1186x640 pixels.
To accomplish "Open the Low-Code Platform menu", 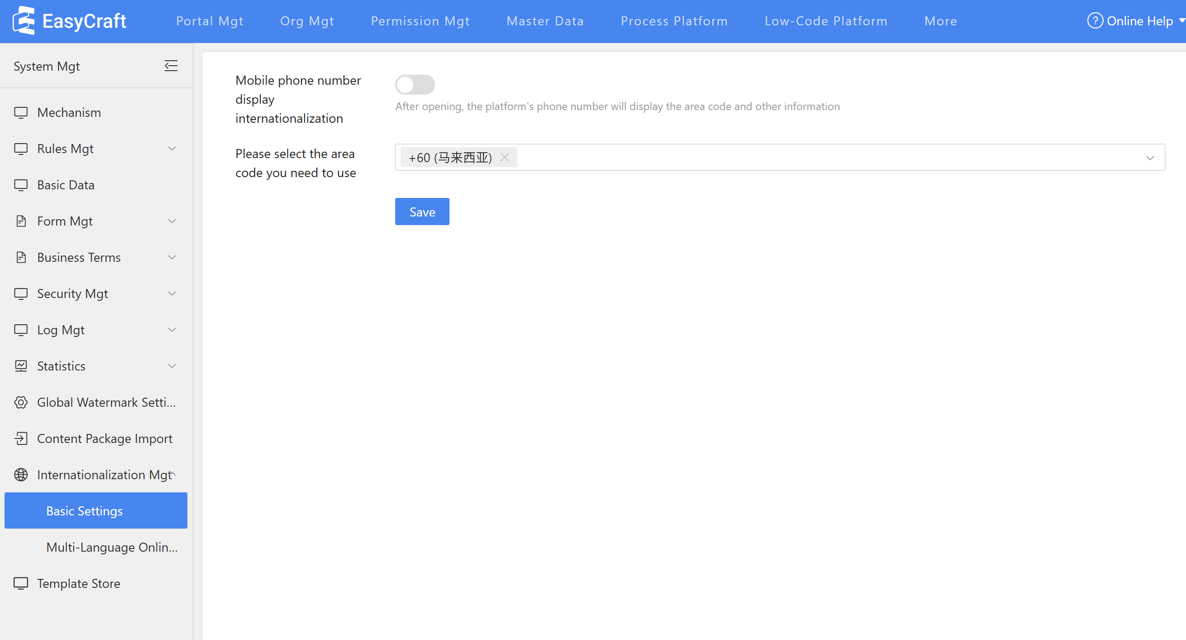I will pos(826,21).
